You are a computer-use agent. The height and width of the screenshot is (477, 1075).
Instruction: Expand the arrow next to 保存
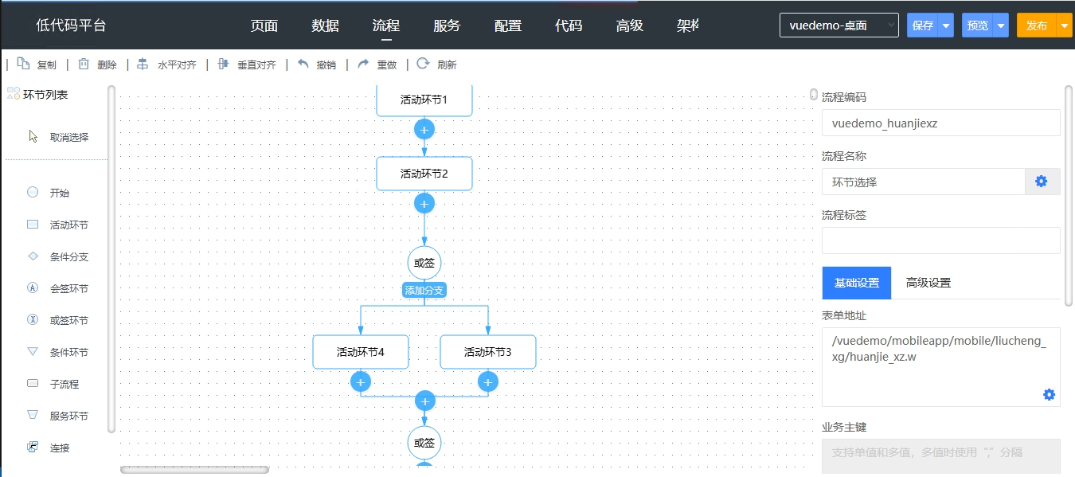(x=945, y=25)
